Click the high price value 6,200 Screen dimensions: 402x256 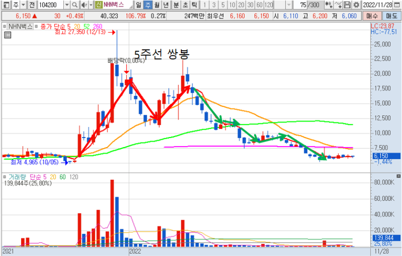click(x=320, y=16)
